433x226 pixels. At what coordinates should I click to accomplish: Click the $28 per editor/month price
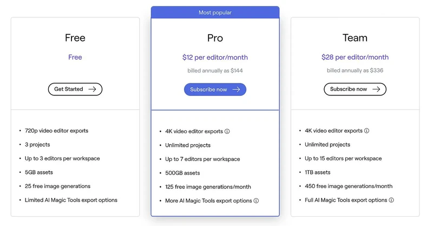coord(355,57)
